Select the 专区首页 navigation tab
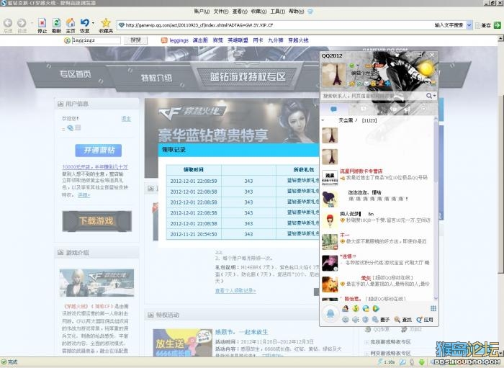The image size is (504, 368). [75, 75]
